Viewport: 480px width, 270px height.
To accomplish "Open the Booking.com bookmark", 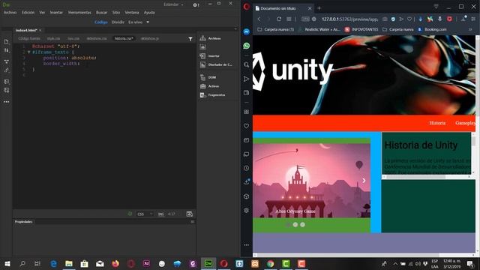I will coord(432,29).
